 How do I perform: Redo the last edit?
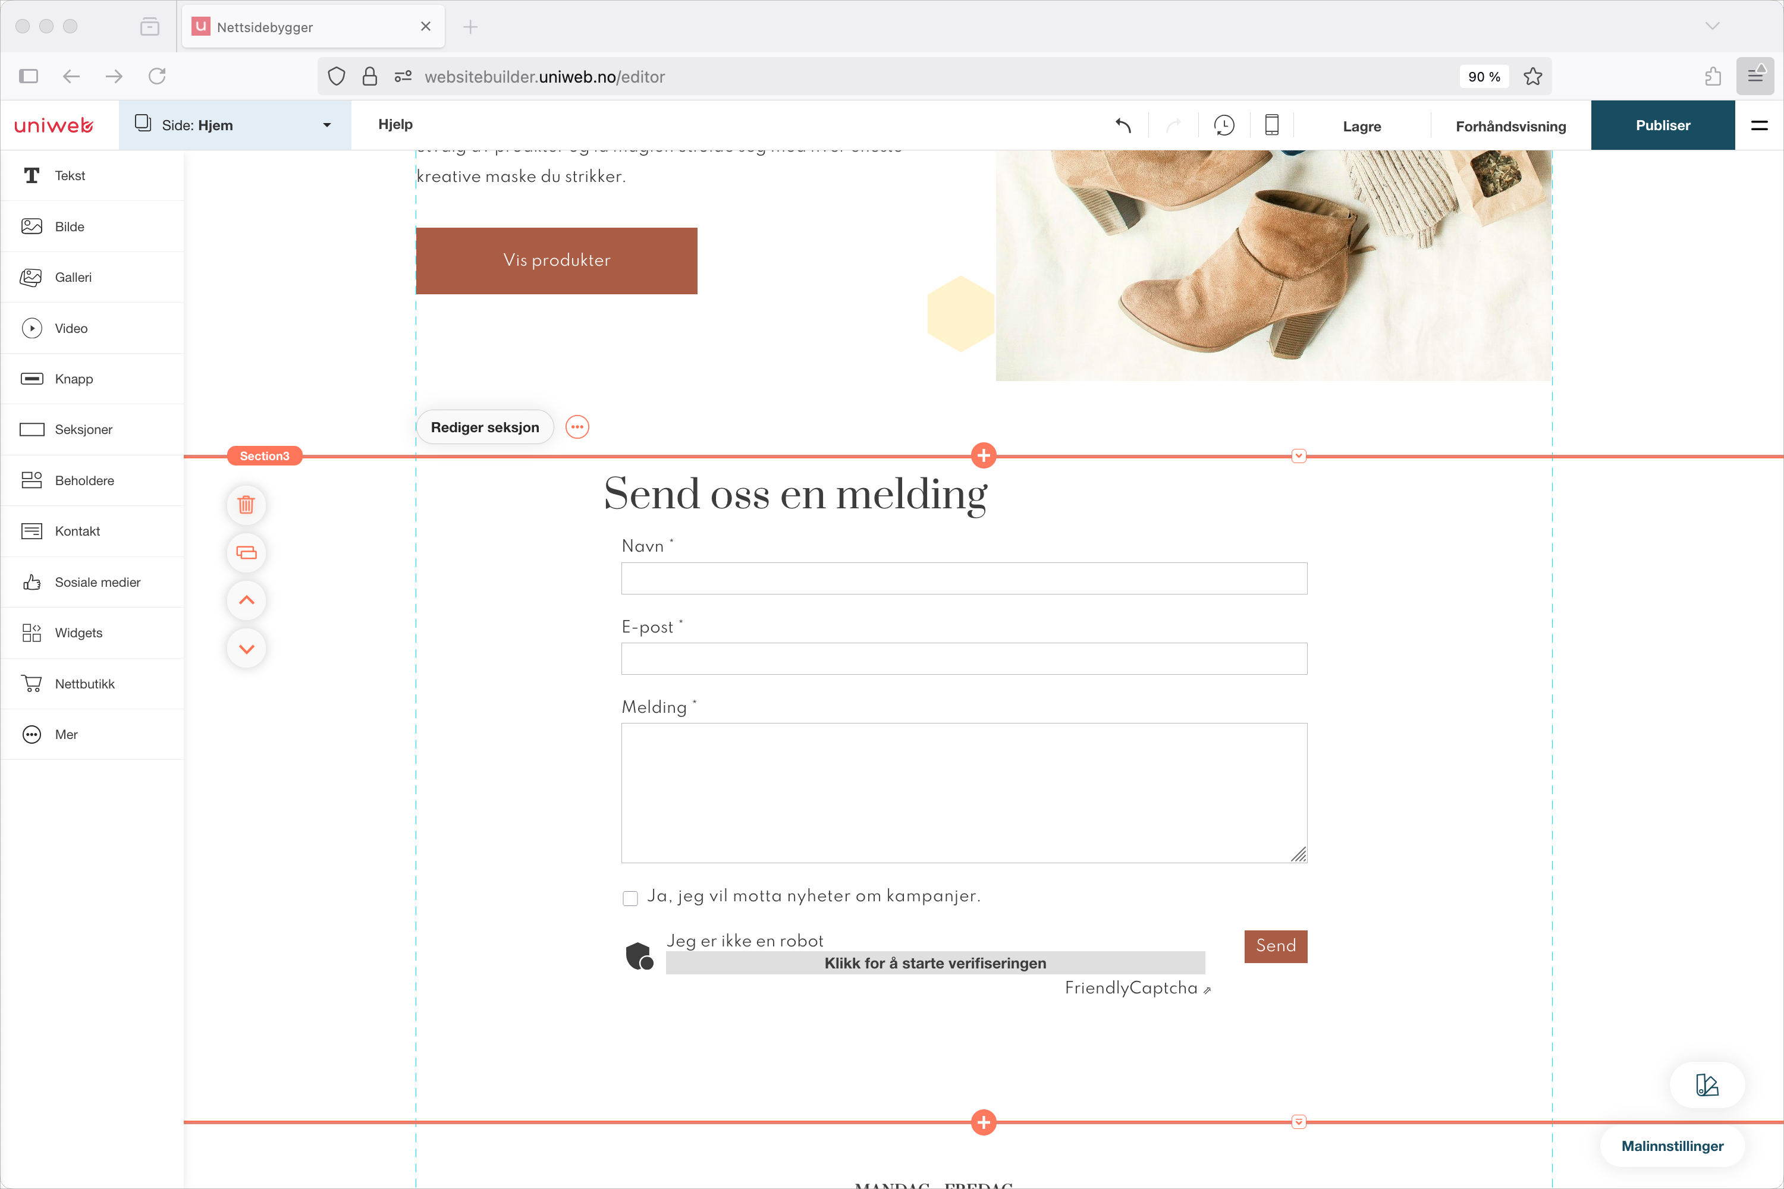tap(1173, 125)
